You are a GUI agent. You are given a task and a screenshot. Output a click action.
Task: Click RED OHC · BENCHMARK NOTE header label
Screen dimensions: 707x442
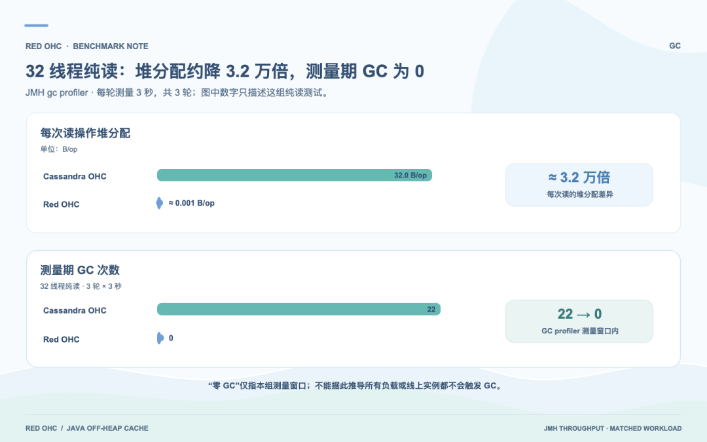click(86, 46)
